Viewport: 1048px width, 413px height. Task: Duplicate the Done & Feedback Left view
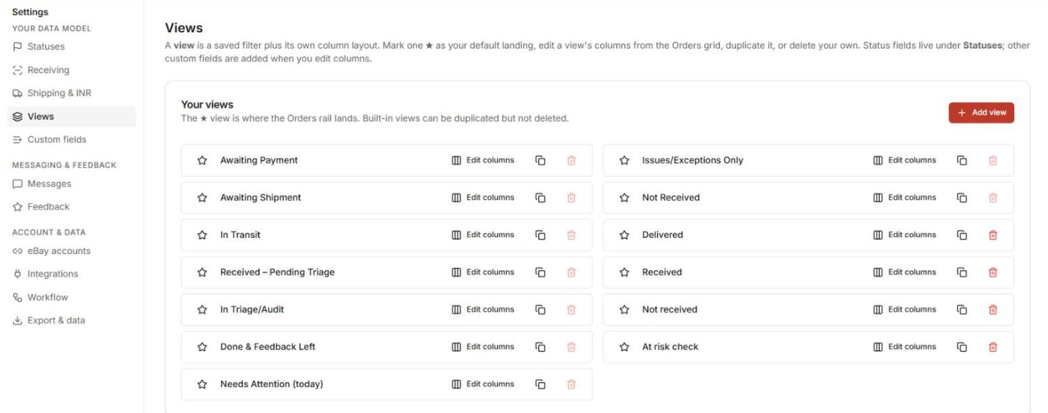click(x=540, y=347)
